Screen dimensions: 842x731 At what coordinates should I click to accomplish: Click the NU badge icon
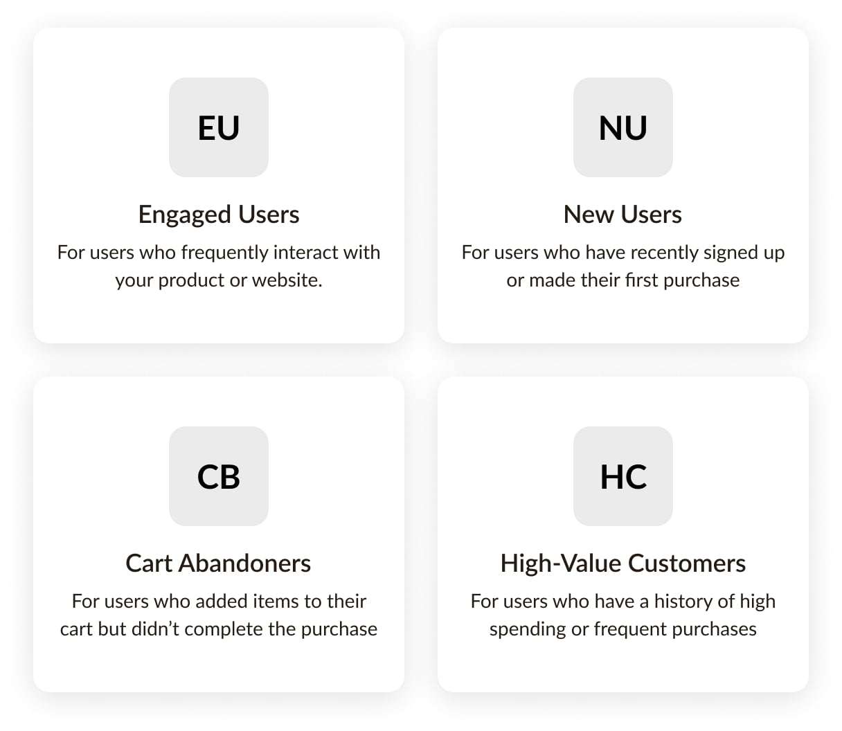(x=623, y=127)
